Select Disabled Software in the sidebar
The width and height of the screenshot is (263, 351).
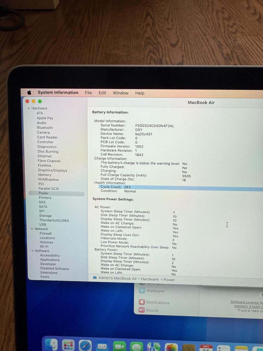(55, 268)
